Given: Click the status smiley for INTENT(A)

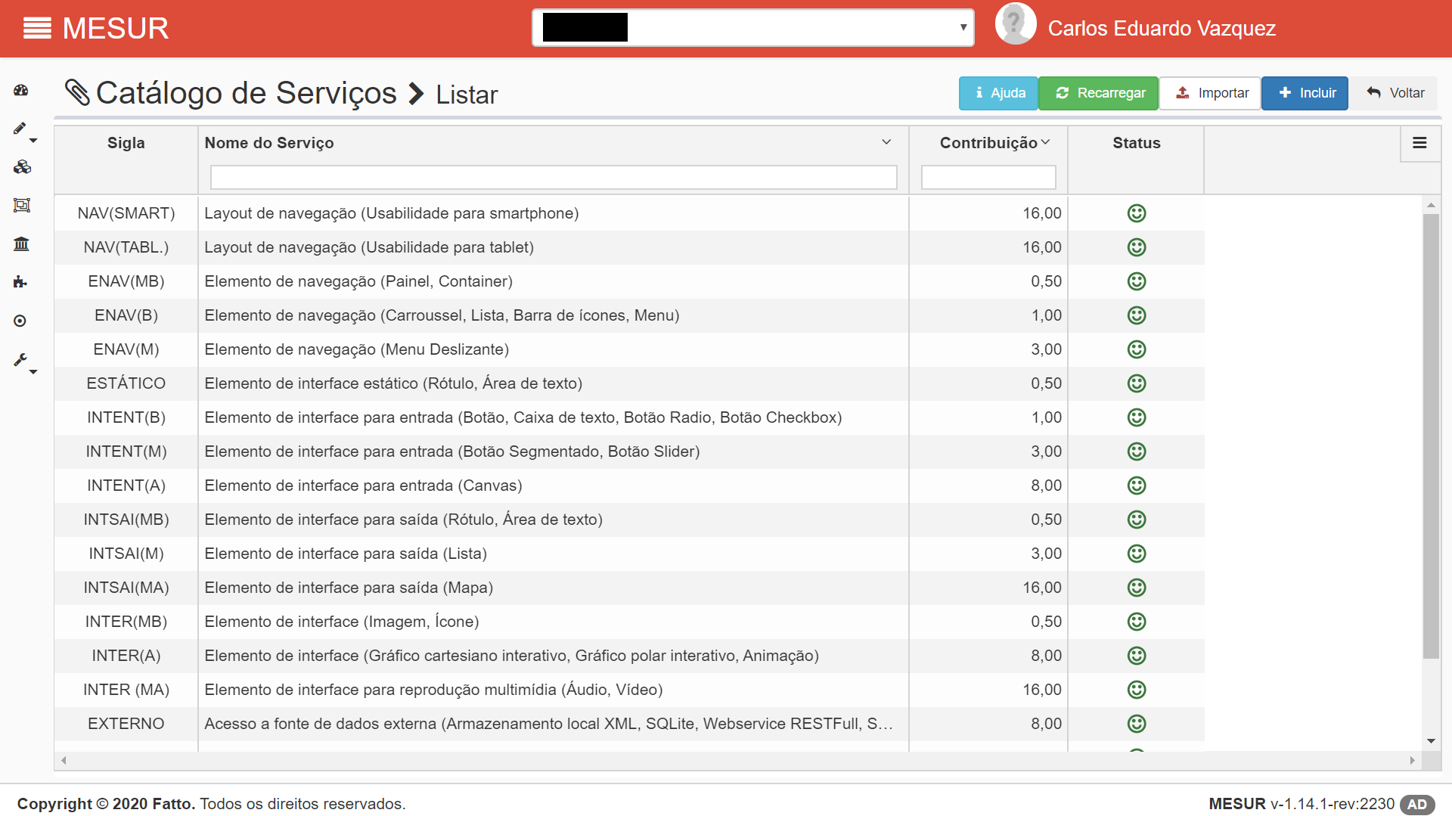Looking at the screenshot, I should 1136,486.
